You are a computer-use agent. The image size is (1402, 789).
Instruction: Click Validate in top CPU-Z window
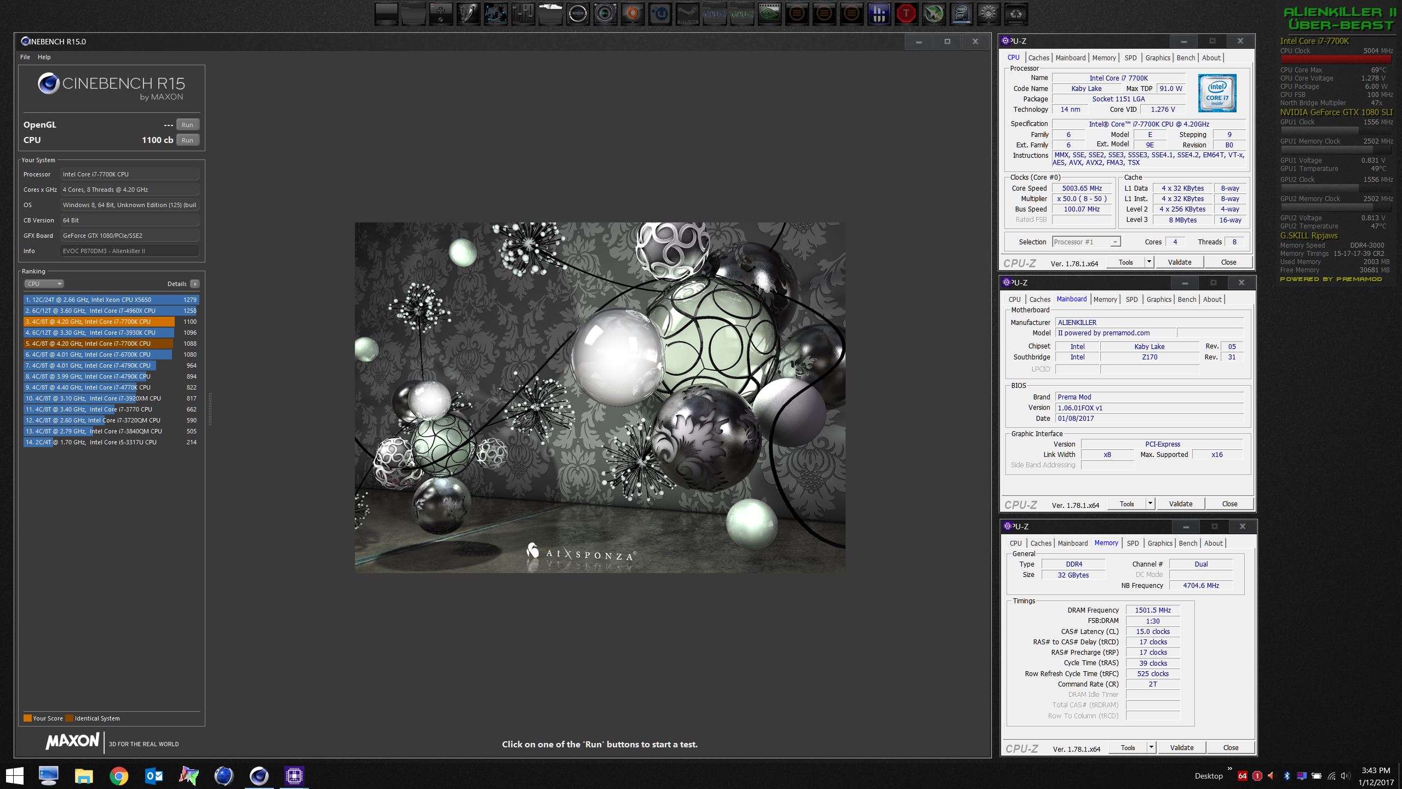[1180, 262]
